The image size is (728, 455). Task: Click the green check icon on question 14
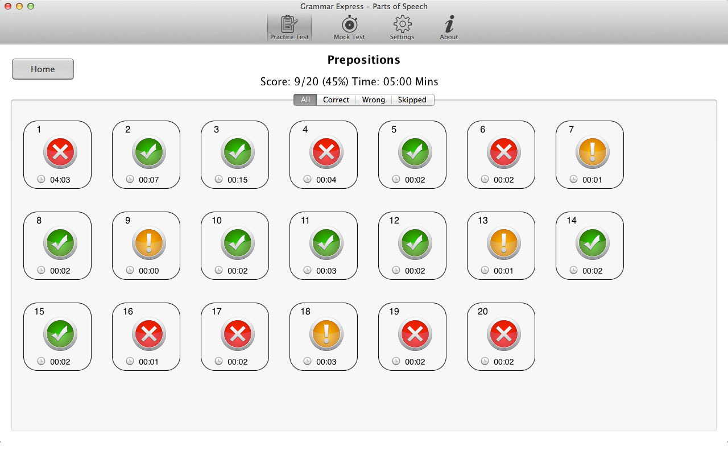(592, 243)
